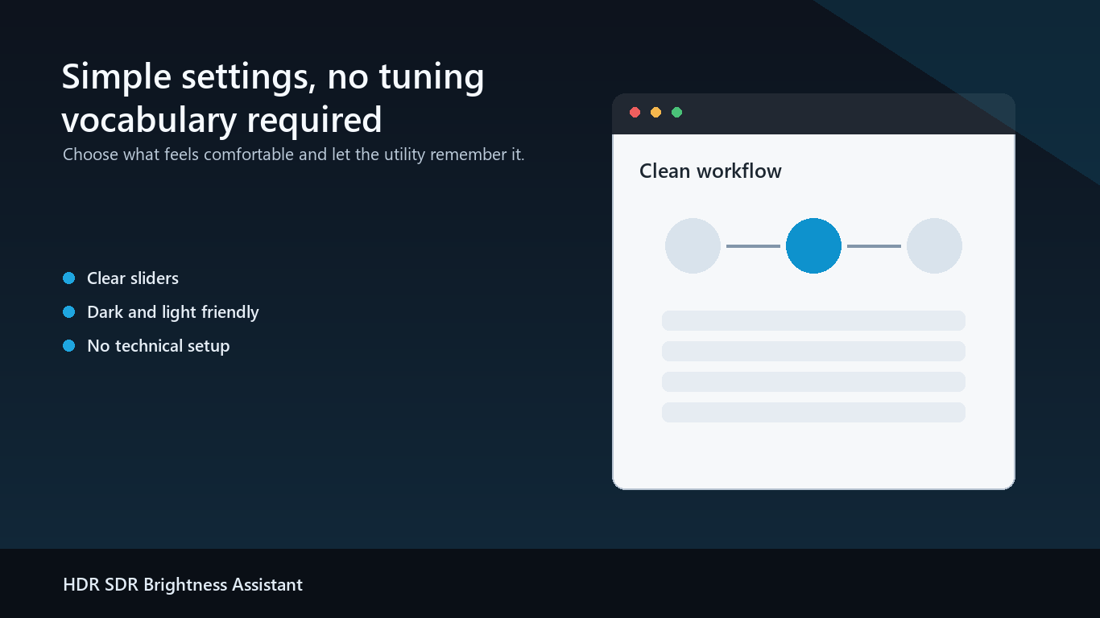
Task: Click the Simple settings main headline
Action: (273, 98)
